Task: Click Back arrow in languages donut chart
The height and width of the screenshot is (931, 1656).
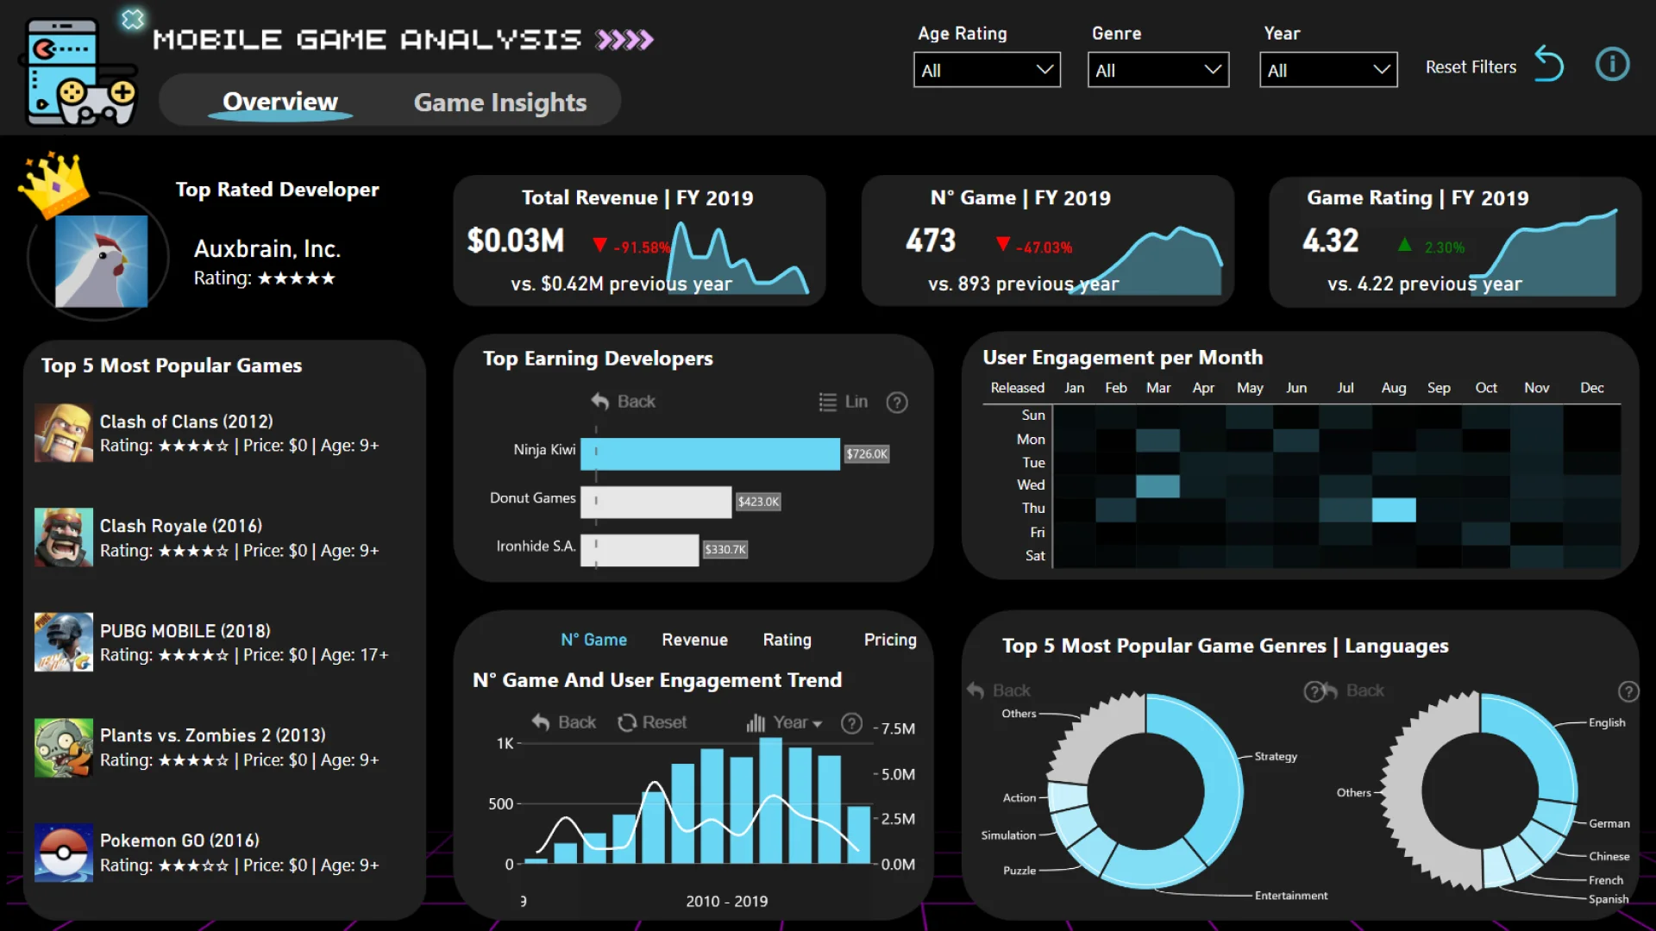Action: [1330, 690]
